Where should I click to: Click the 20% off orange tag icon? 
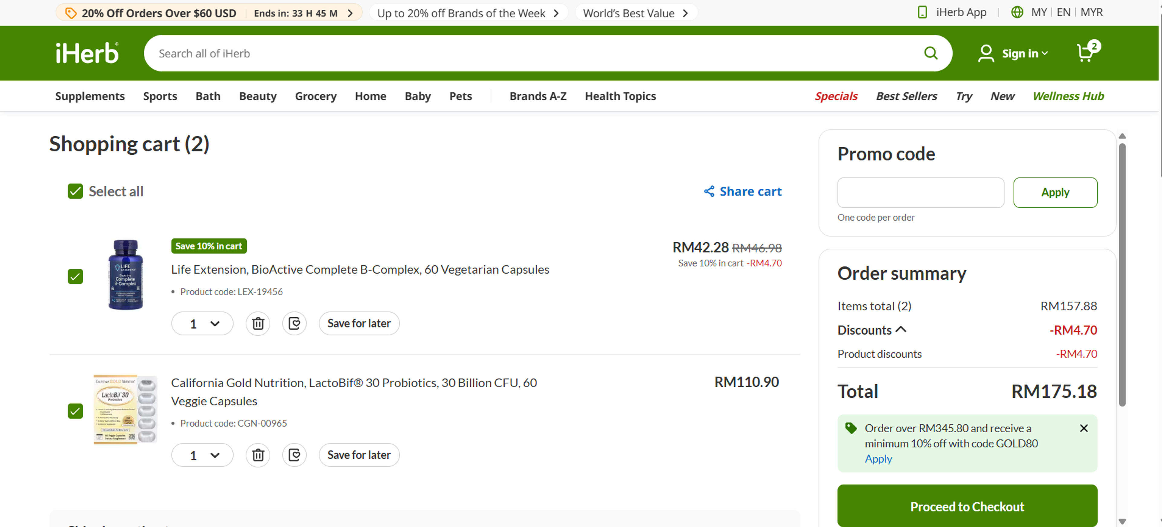pos(71,13)
